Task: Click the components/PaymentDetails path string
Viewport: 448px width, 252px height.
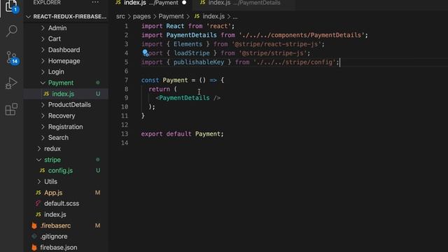Action: coord(302,35)
